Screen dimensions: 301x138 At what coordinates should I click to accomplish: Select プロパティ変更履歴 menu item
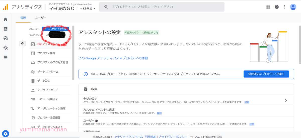(49, 118)
